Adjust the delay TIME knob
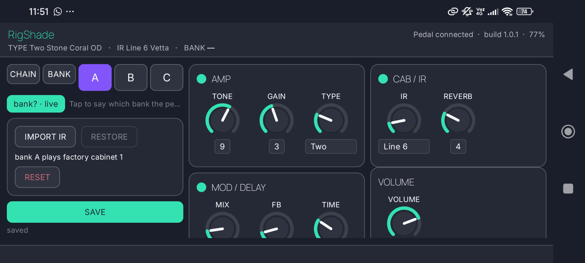The width and height of the screenshot is (585, 263). coord(331,226)
